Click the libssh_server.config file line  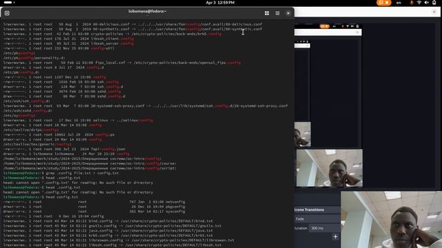pyautogui.click(x=68, y=43)
